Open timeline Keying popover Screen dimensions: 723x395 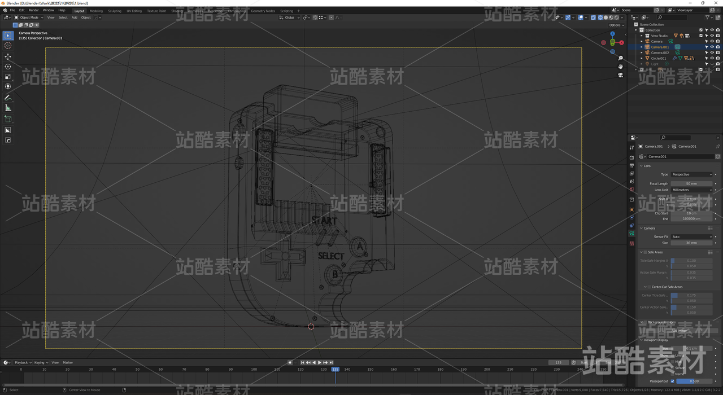click(x=41, y=362)
